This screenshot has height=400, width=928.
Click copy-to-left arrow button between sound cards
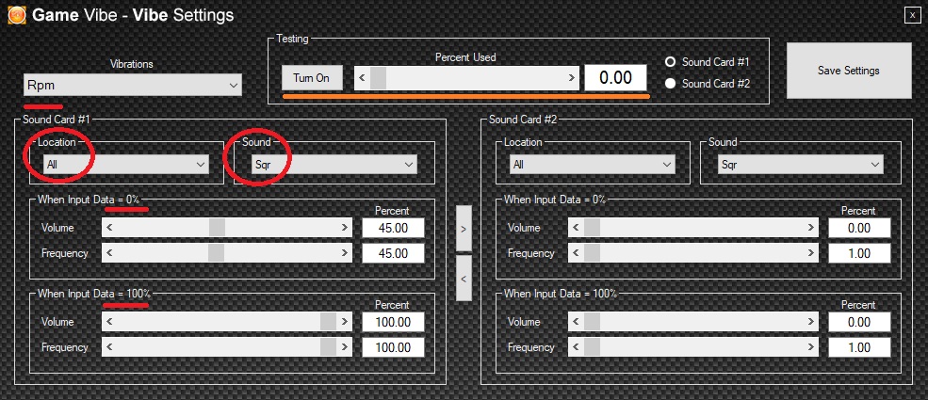tap(464, 279)
